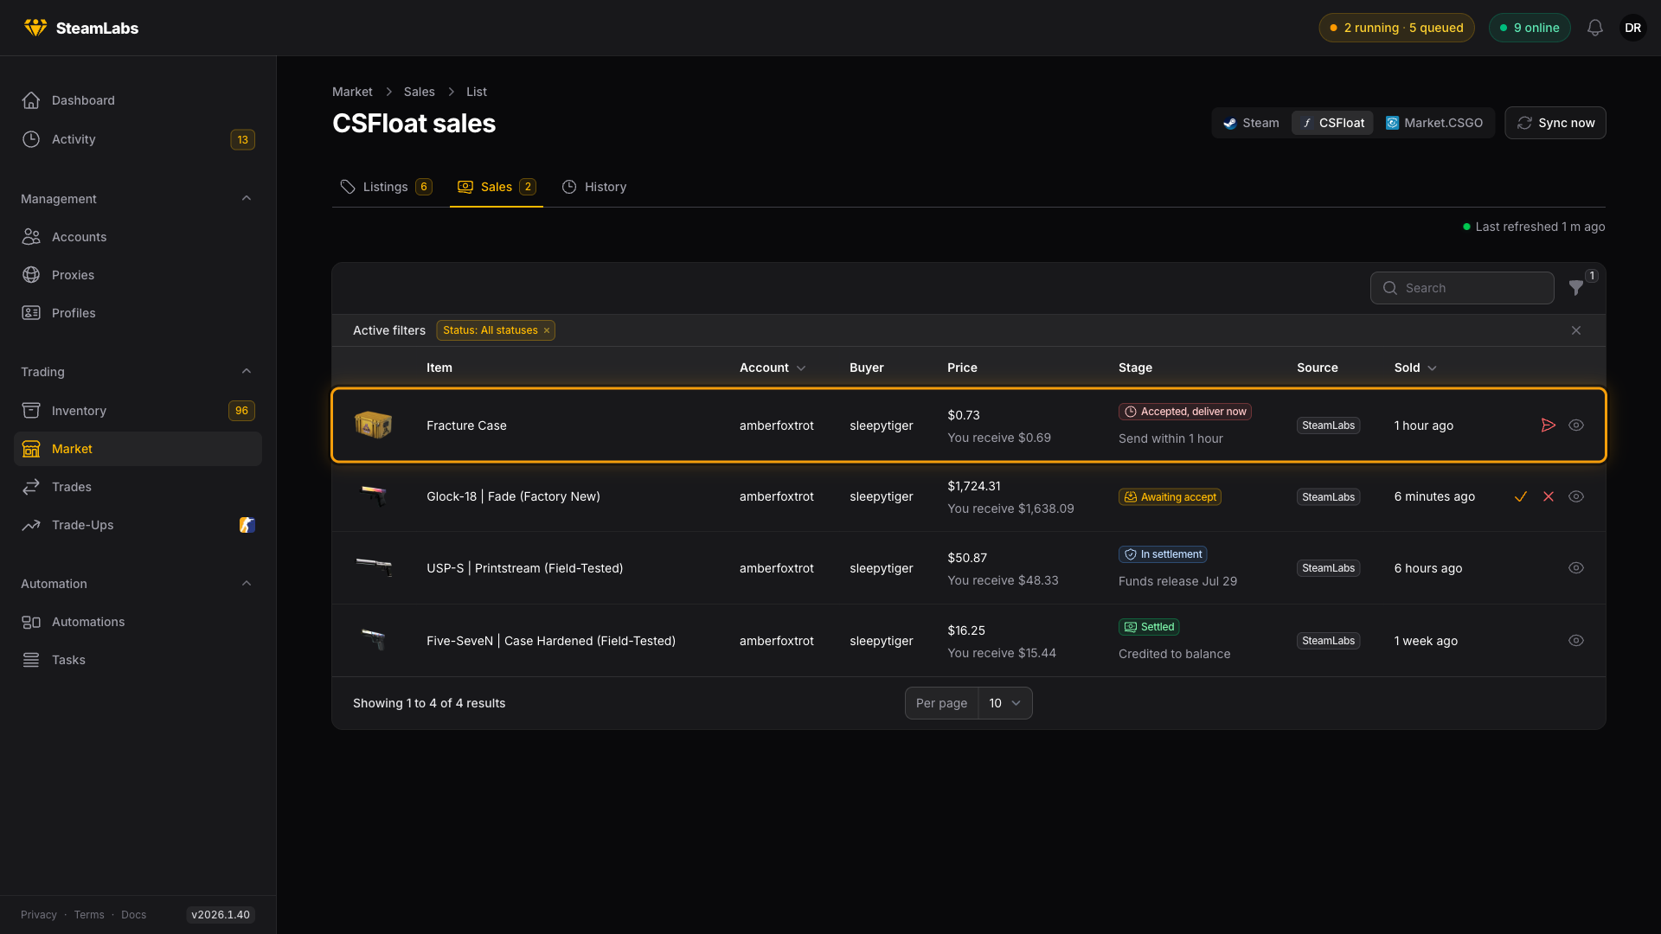
Task: Switch marketplace to Steam
Action: (1251, 123)
